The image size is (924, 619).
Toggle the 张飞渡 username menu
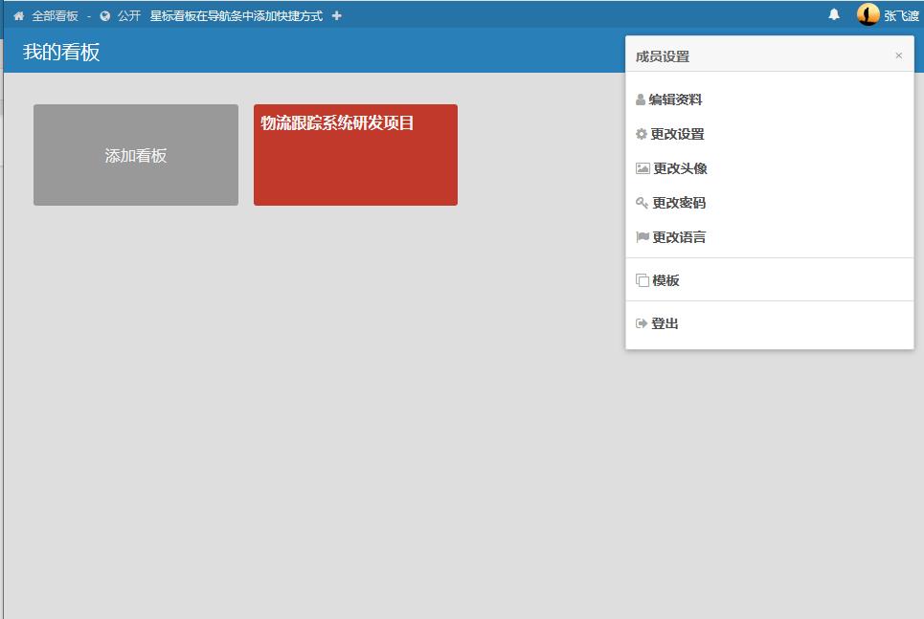pos(901,15)
